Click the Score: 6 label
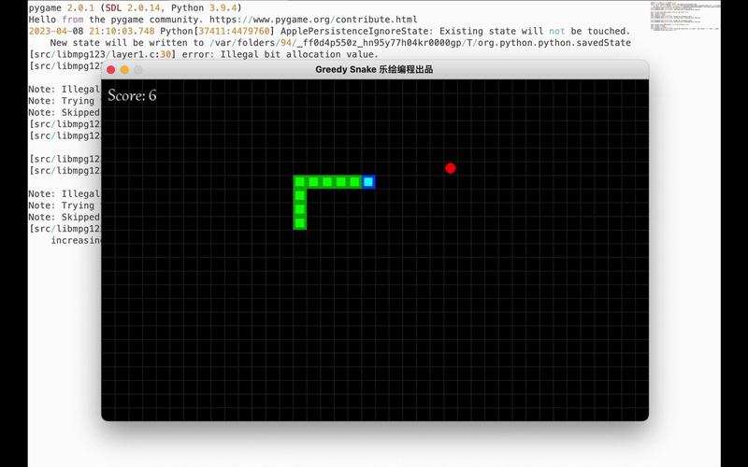This screenshot has height=467, width=748. [x=132, y=95]
